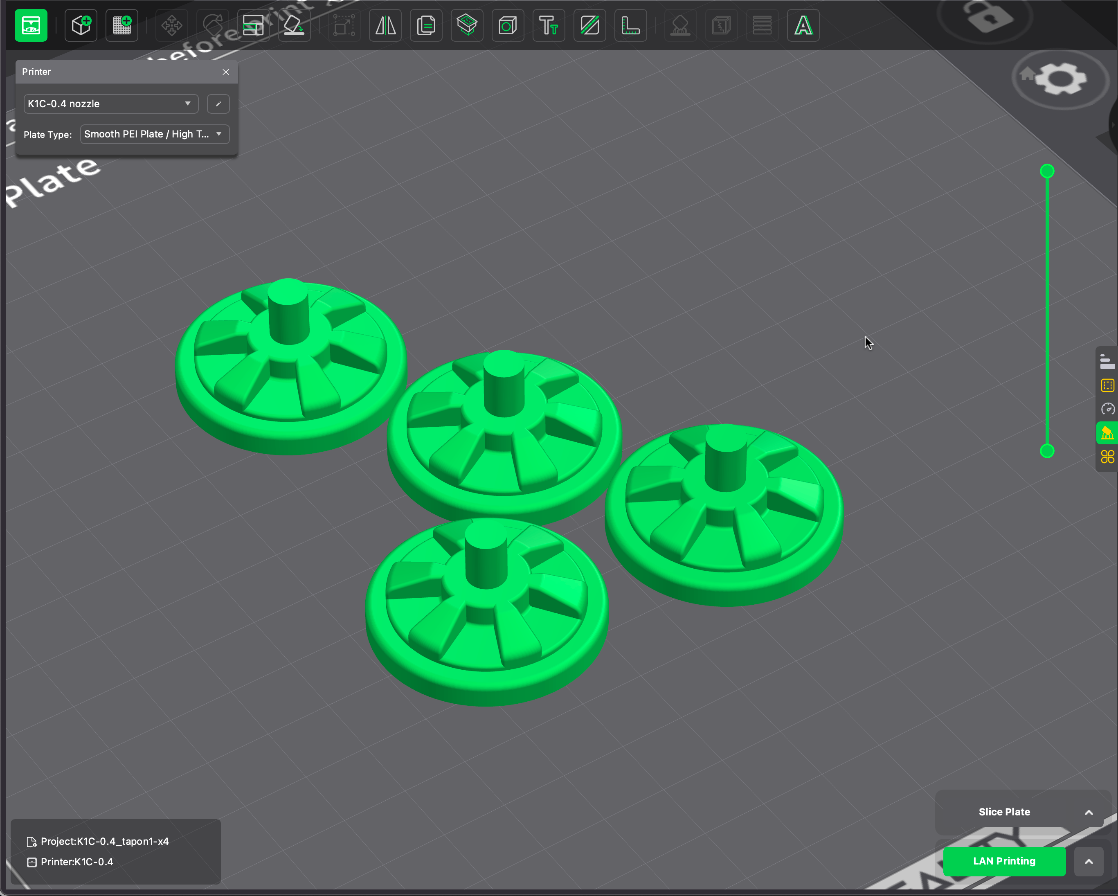Click the Project:K1C-0.4_tapon1-x4 label
Screen dimensions: 1118x896
click(x=105, y=842)
